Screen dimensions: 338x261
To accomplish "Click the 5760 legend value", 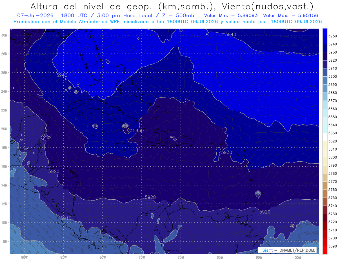I will pos(333,189).
